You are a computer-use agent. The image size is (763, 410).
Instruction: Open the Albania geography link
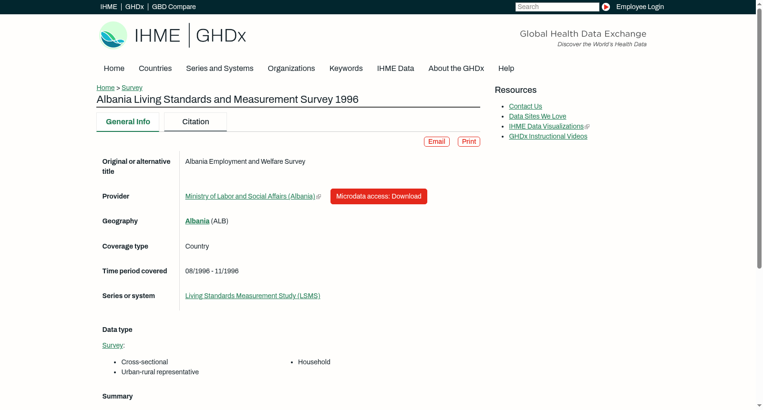197,221
